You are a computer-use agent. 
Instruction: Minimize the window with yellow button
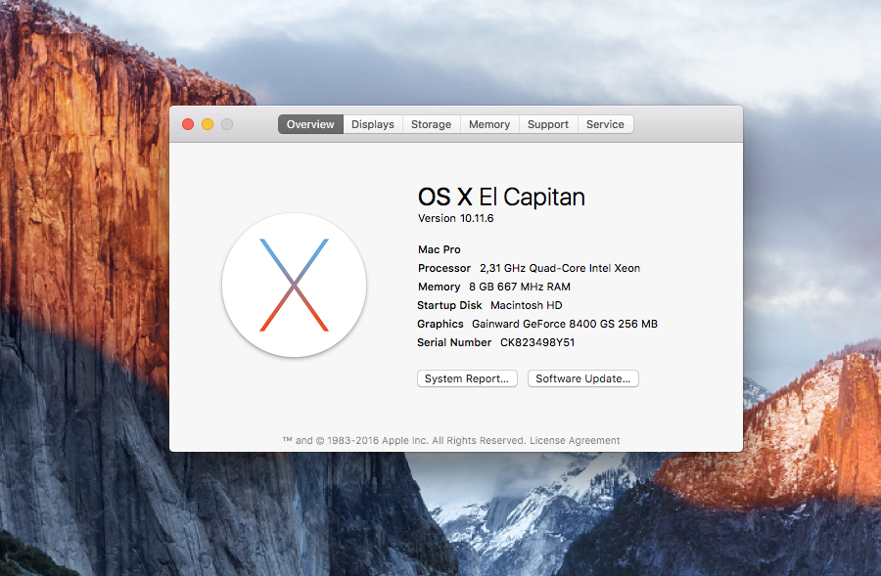pyautogui.click(x=208, y=124)
